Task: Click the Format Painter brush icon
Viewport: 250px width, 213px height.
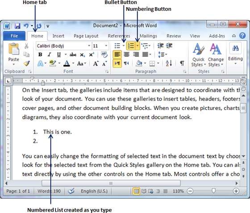Action: (x=26, y=63)
